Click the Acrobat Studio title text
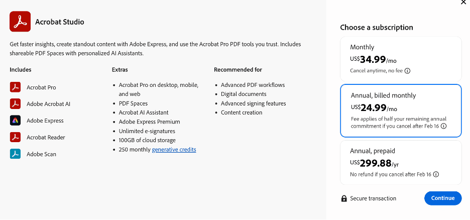 (x=60, y=22)
